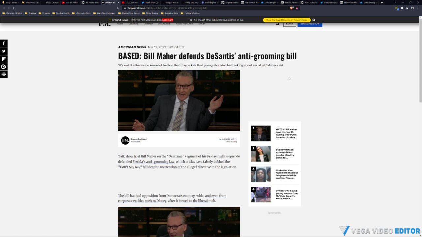The width and height of the screenshot is (422, 237).
Task: Click the Rumble share icon in sidebar
Action: [x=4, y=67]
